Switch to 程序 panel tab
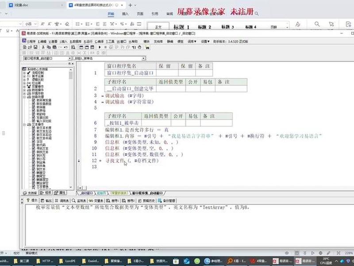Screen dimensions: 354x266 46,193
